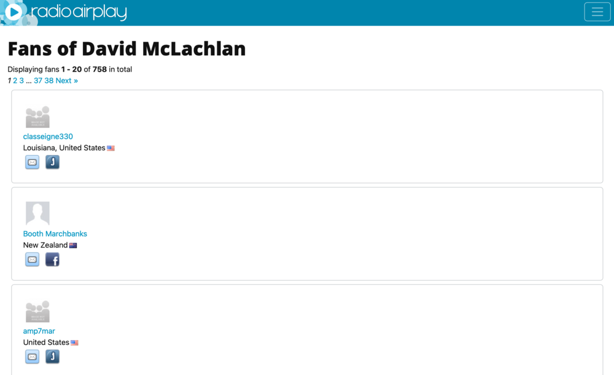Open Booth Marchbanks' Facebook icon

[52, 260]
